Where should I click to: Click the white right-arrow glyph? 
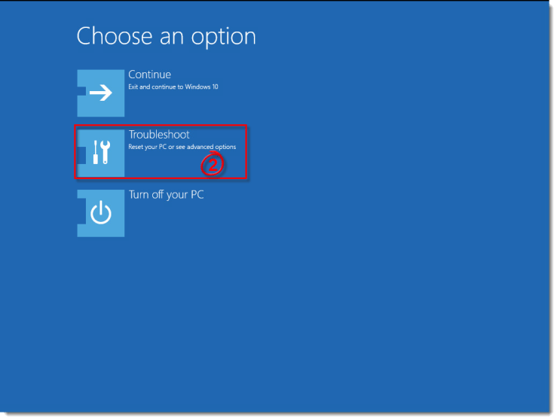point(101,93)
